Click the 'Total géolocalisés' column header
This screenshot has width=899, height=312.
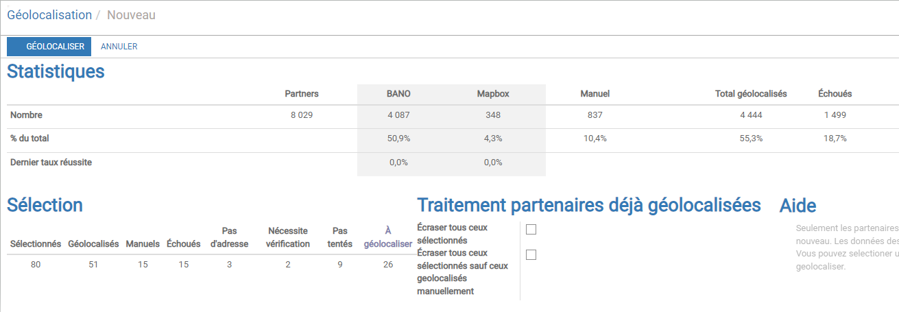tap(751, 94)
